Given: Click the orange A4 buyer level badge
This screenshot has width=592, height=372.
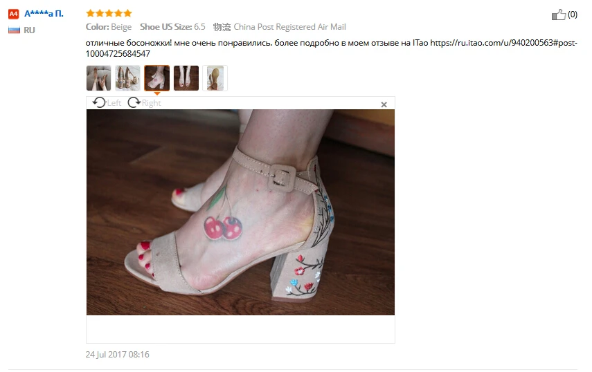Looking at the screenshot, I should coord(14,15).
